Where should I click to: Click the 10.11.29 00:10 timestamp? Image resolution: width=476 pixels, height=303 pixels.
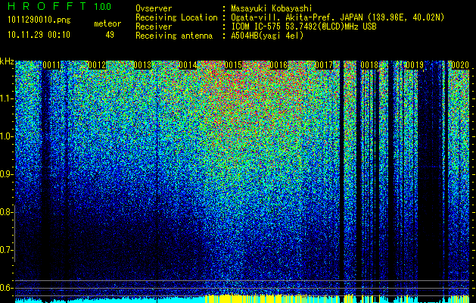point(39,35)
